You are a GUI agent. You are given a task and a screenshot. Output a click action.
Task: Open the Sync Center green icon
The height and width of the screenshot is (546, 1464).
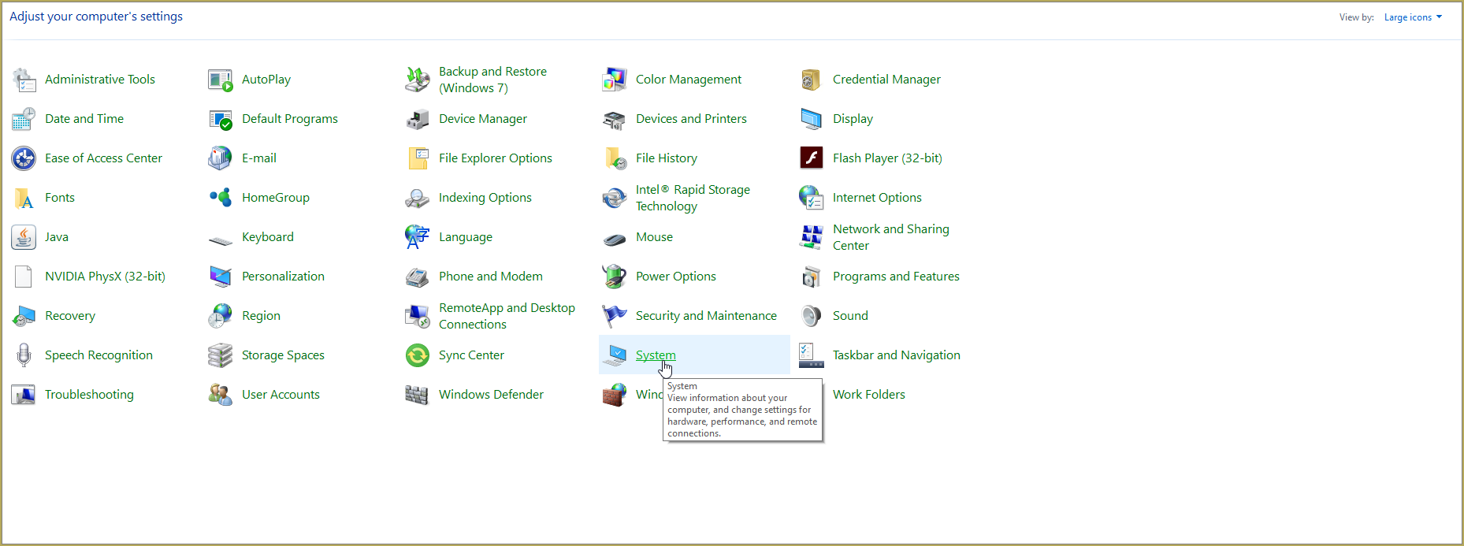[418, 355]
